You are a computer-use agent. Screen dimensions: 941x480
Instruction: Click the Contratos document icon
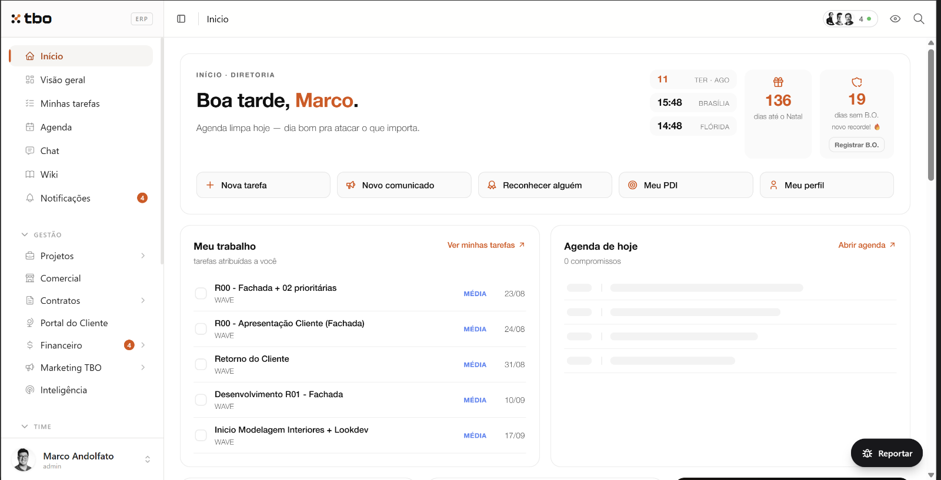point(30,300)
